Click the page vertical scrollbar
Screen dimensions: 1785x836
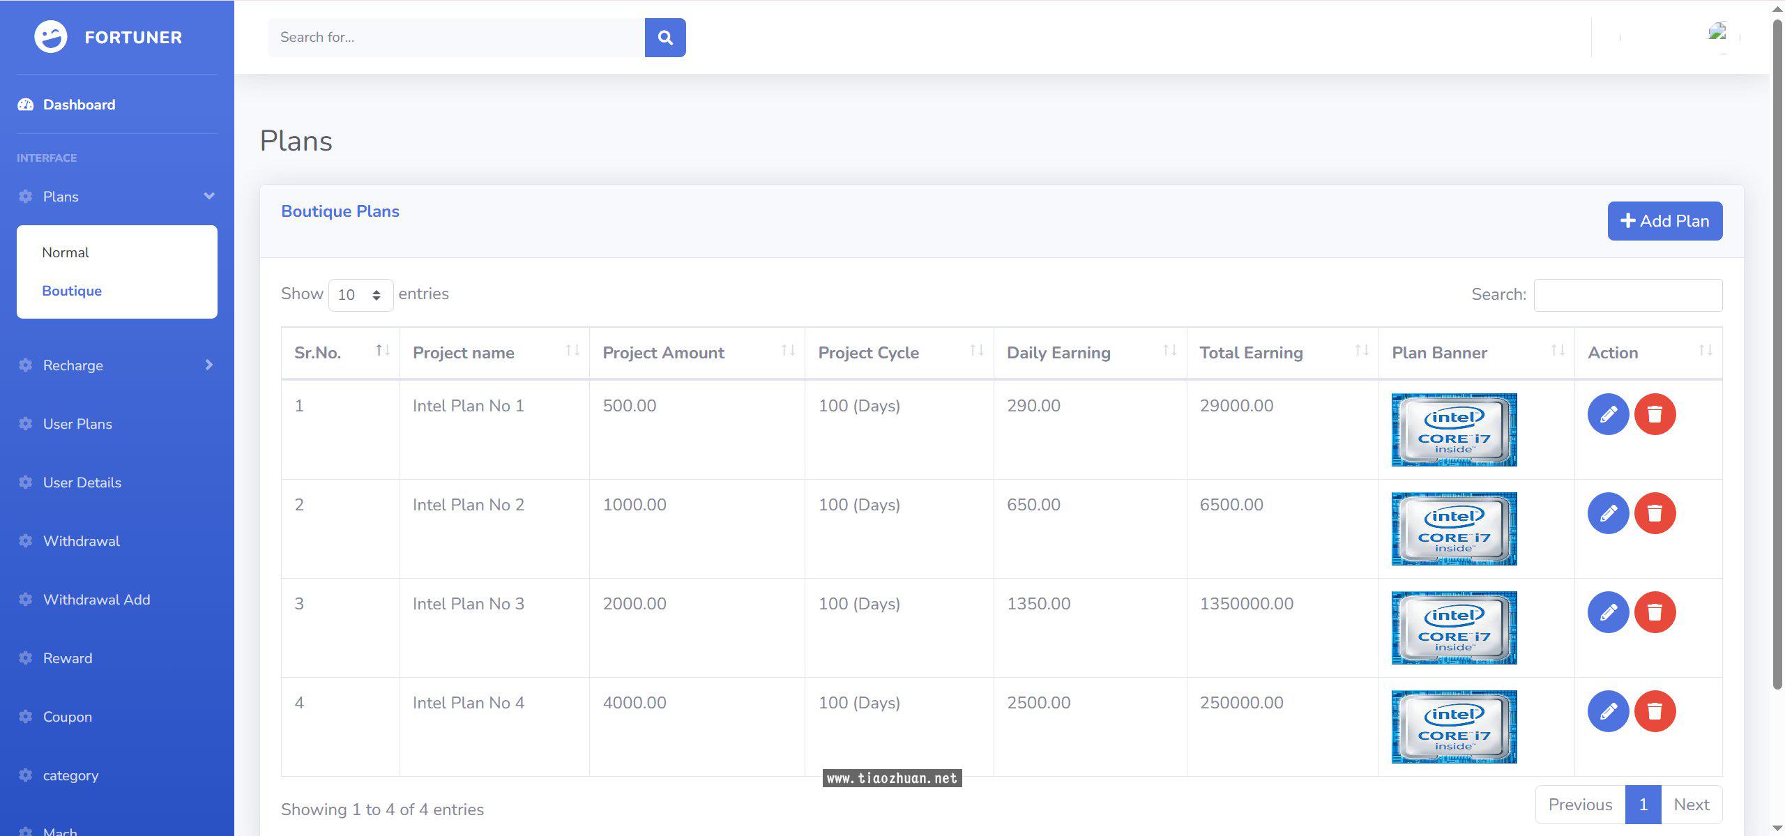(x=1777, y=356)
